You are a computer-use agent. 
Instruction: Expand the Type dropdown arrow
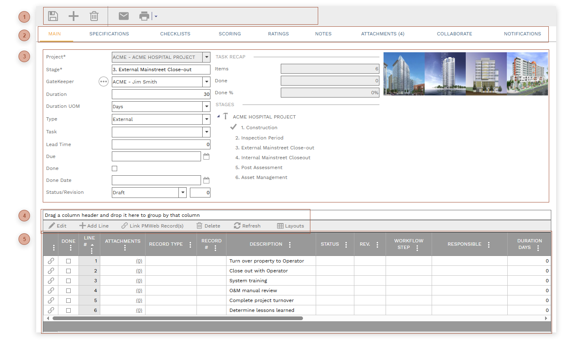(206, 119)
